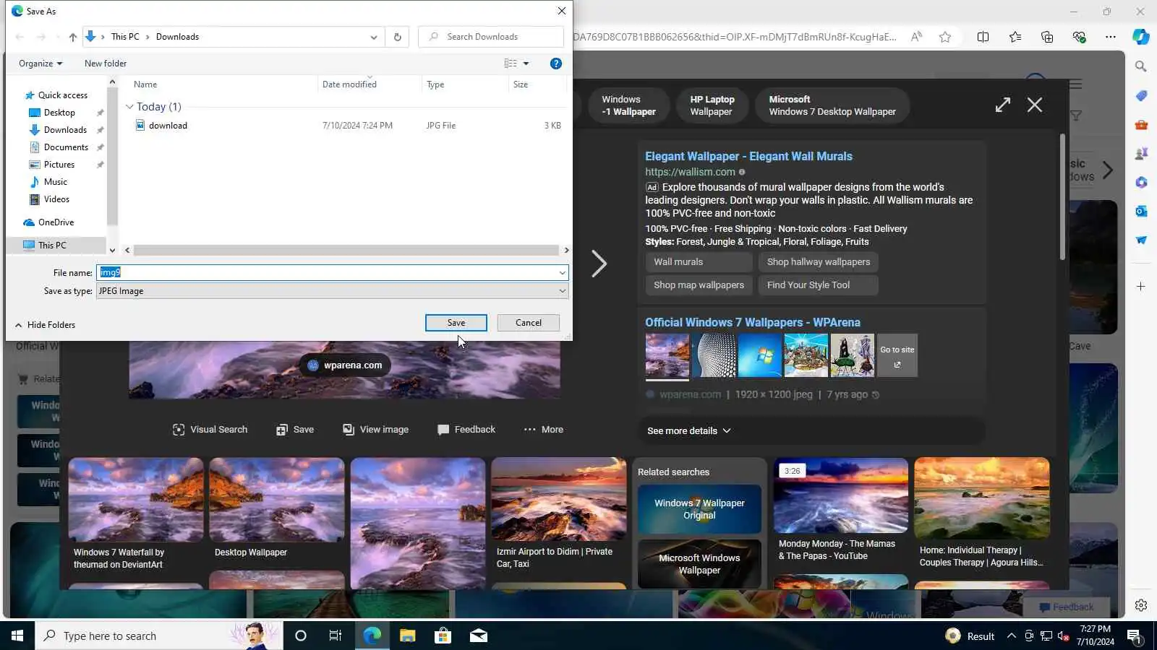Expand the view options dropdown arrow
The width and height of the screenshot is (1157, 650).
tap(526, 64)
